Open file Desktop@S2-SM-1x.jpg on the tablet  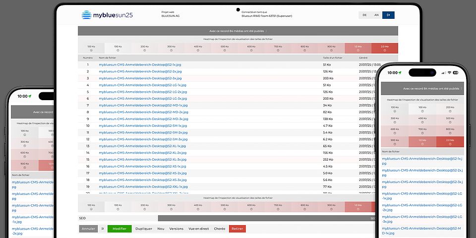tap(143, 125)
